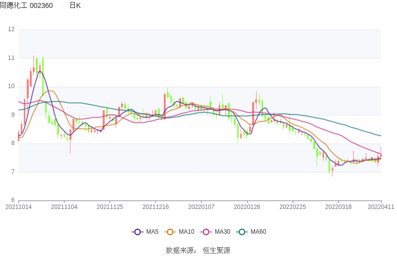Screen dimensions: 397x256
Task: Click the MA60 teal legend circle marker
Action: [x=242, y=232]
